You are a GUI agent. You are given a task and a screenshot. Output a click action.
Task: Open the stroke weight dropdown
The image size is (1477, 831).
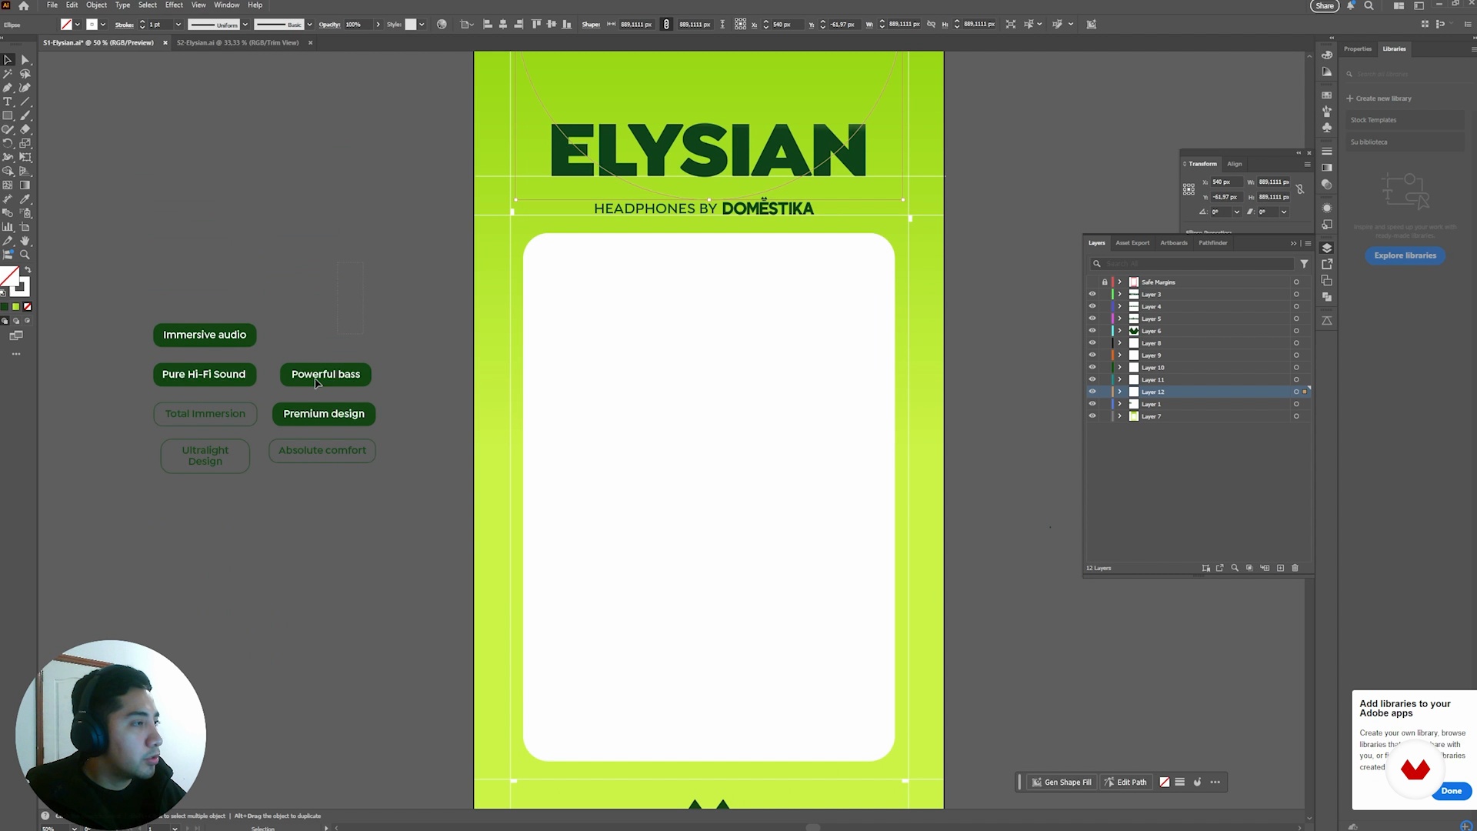pyautogui.click(x=178, y=25)
